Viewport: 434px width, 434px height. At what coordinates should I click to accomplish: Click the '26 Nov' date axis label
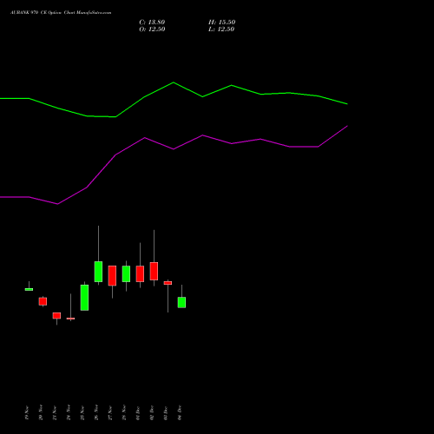(96, 412)
